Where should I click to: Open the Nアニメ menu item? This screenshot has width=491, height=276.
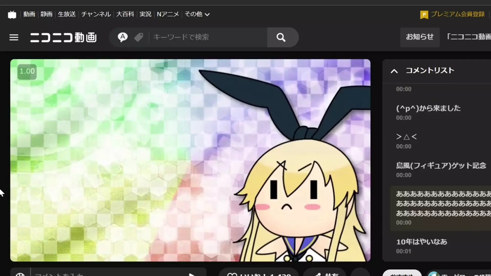(x=168, y=14)
